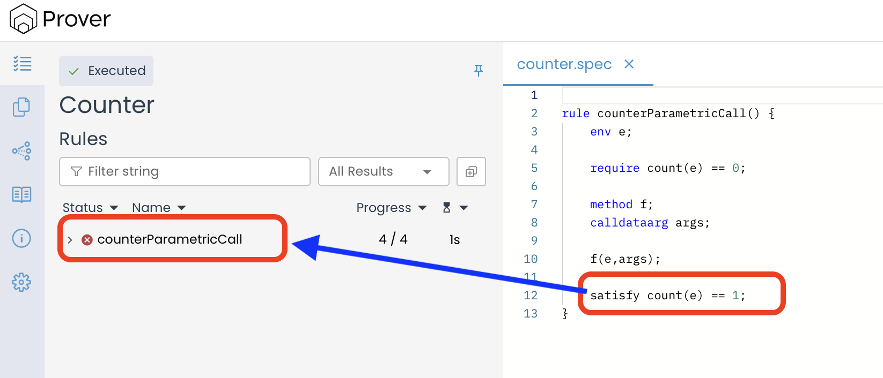This screenshot has height=378, width=883.
Task: Open the files copy sidebar icon
Action: pos(22,107)
